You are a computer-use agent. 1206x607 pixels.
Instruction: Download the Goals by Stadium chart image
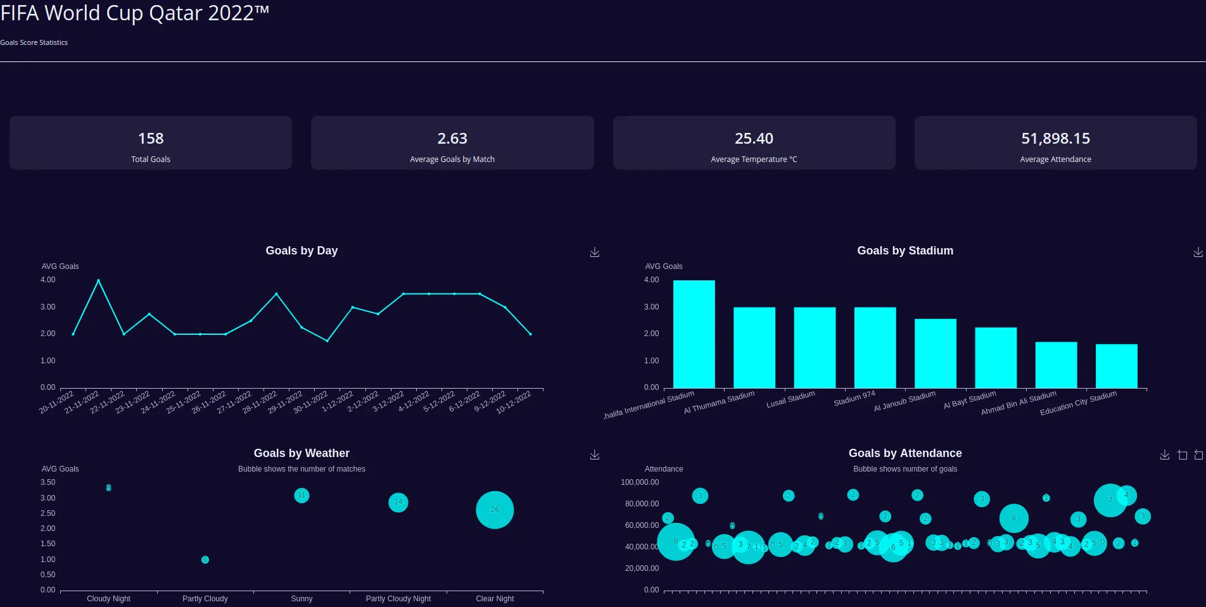[1198, 253]
